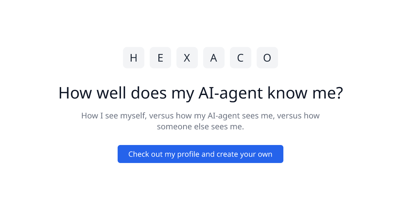Tap the C letter tile
The width and height of the screenshot is (401, 210).
click(241, 58)
